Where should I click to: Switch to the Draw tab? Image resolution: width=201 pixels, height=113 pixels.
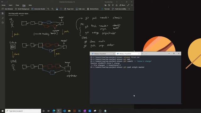click(17, 5)
